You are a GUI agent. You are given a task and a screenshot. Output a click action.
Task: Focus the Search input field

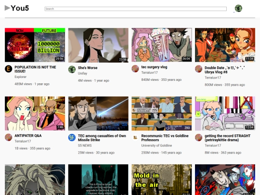[x=135, y=9]
